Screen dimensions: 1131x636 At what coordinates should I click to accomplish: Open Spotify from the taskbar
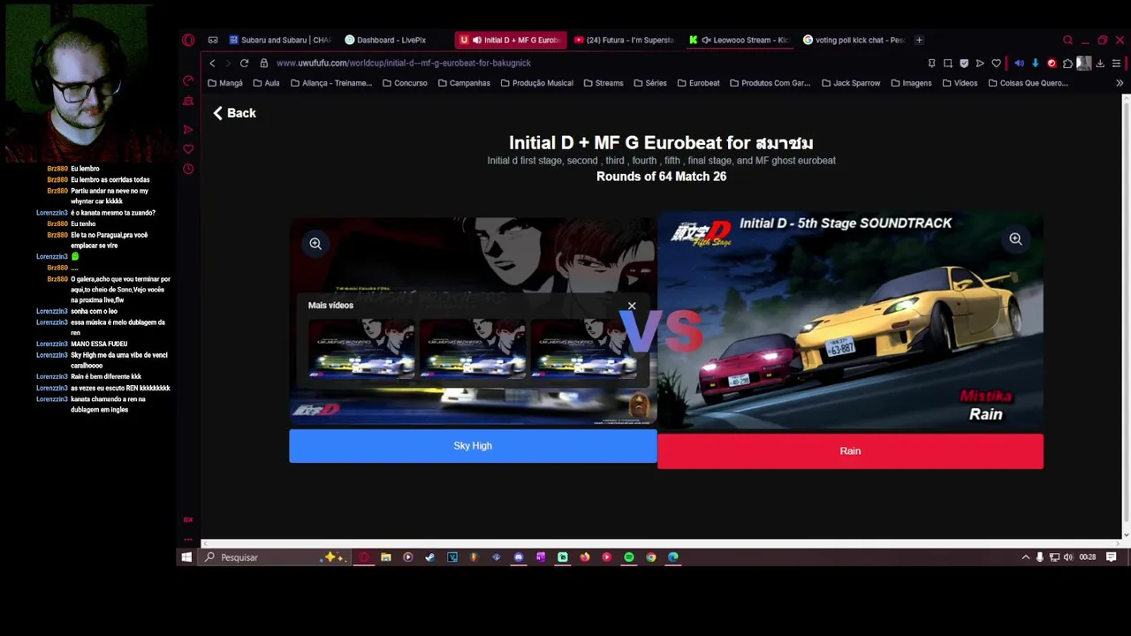629,557
